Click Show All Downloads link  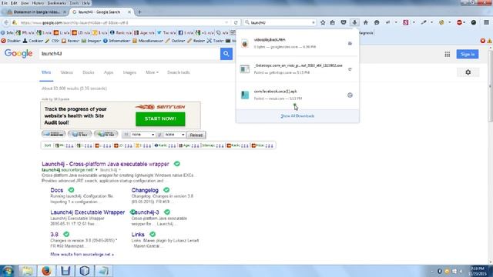pyautogui.click(x=297, y=116)
